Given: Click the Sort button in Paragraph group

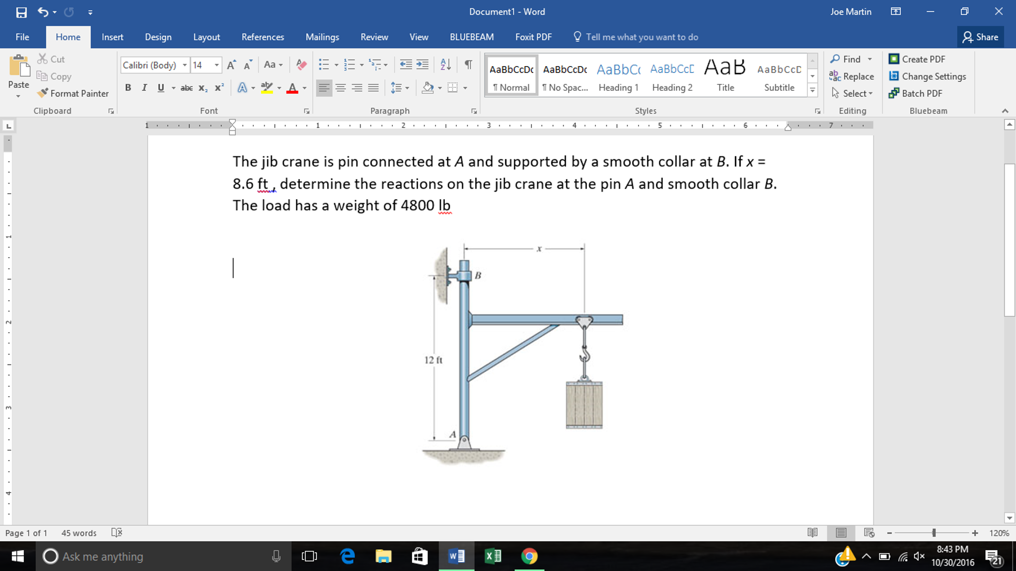Looking at the screenshot, I should 444,65.
